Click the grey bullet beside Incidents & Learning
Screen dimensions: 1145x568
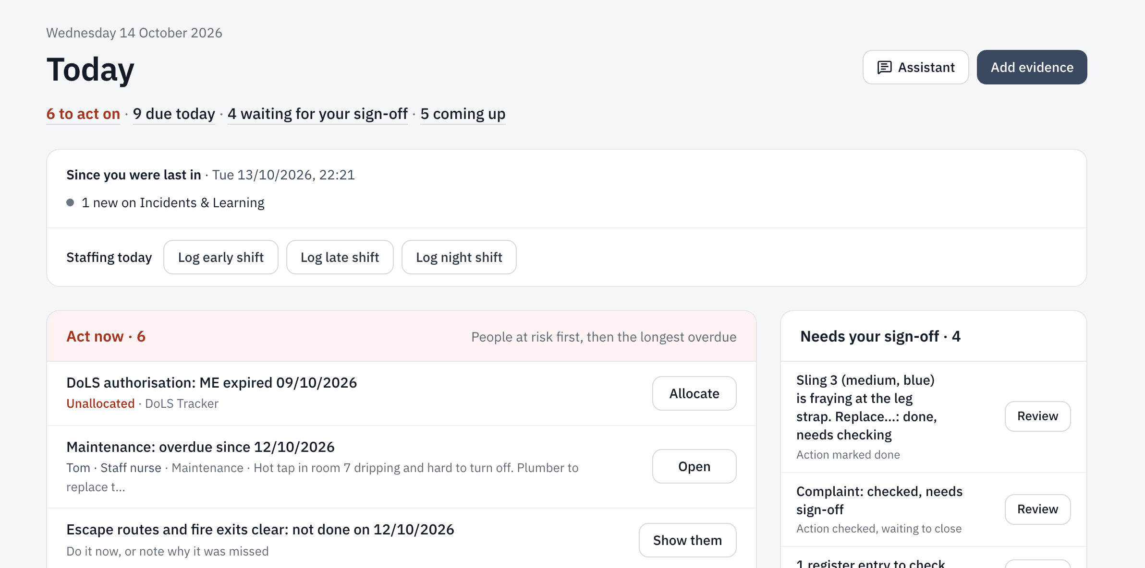[x=70, y=202]
